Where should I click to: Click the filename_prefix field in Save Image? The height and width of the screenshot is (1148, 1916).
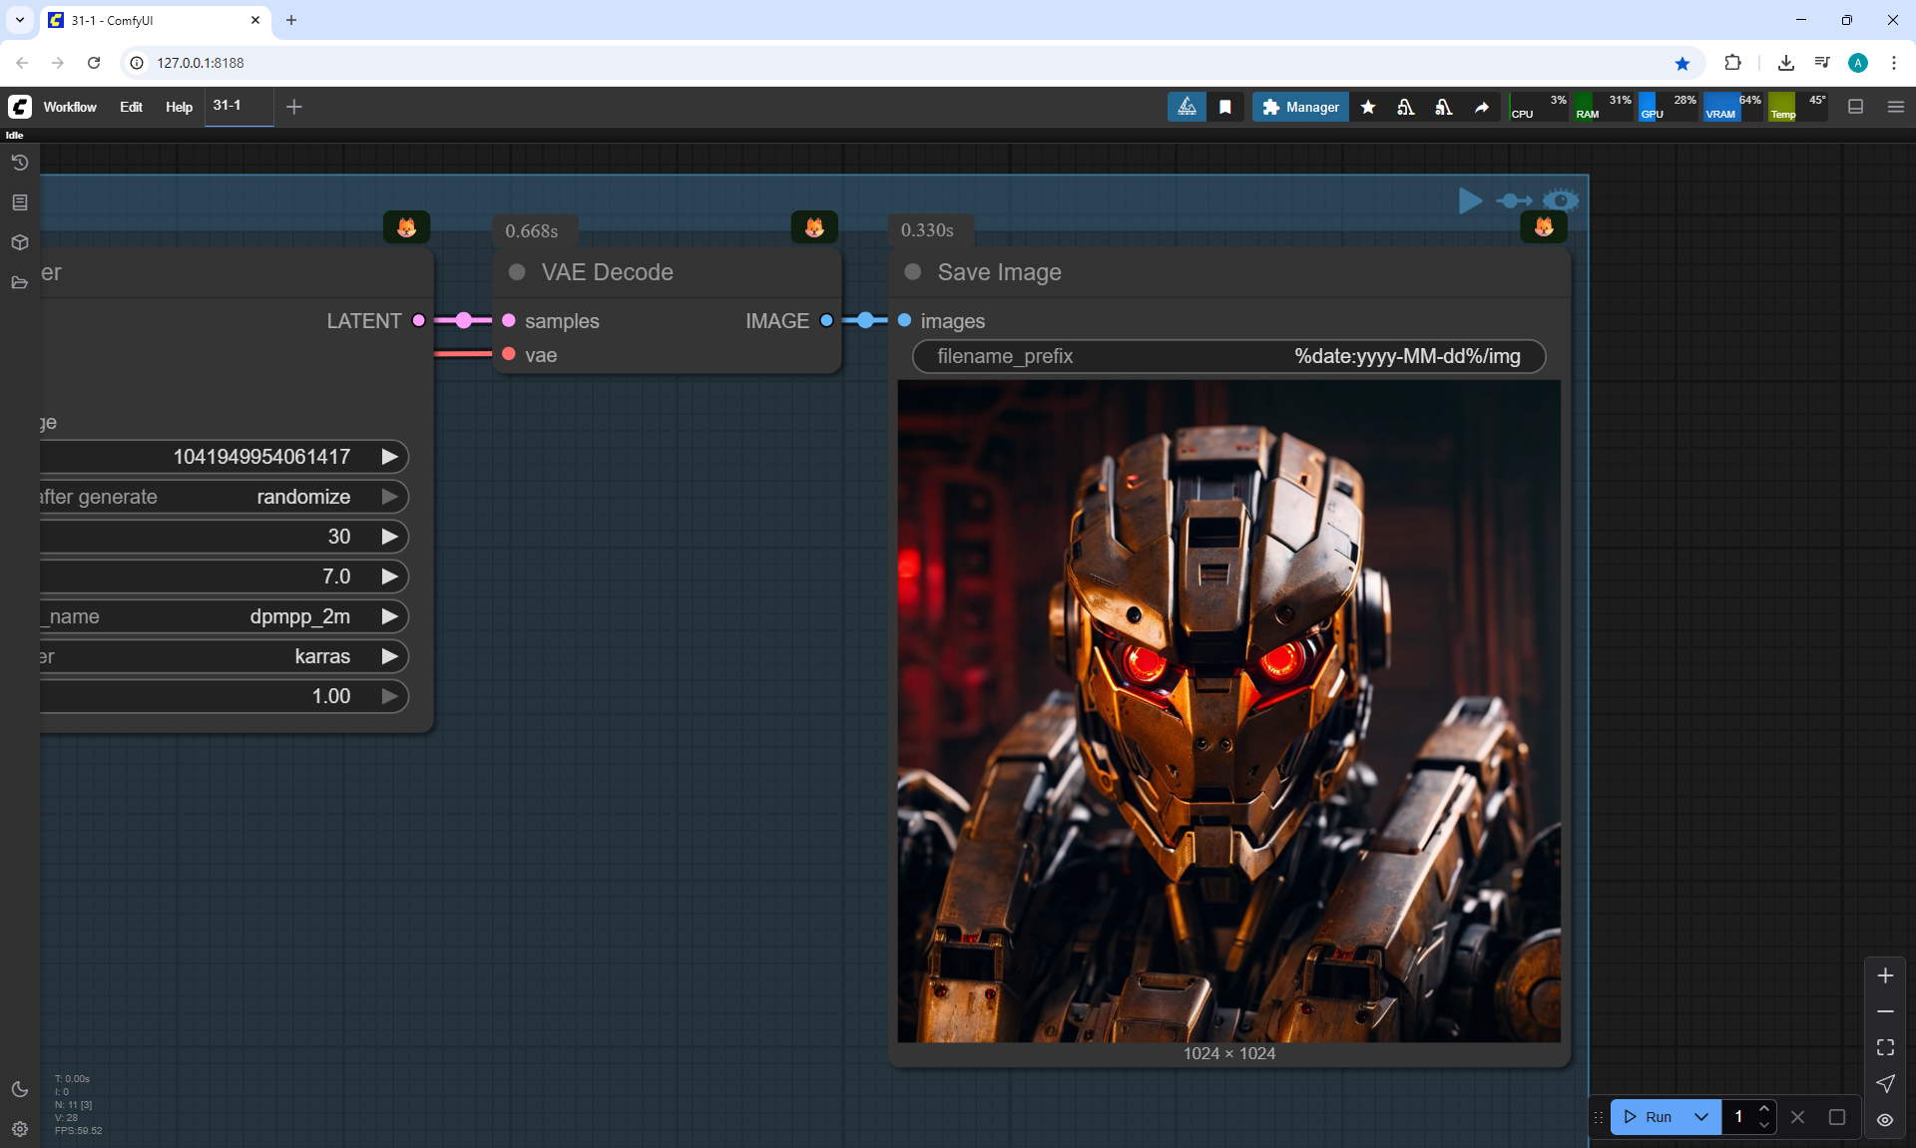tap(1228, 356)
